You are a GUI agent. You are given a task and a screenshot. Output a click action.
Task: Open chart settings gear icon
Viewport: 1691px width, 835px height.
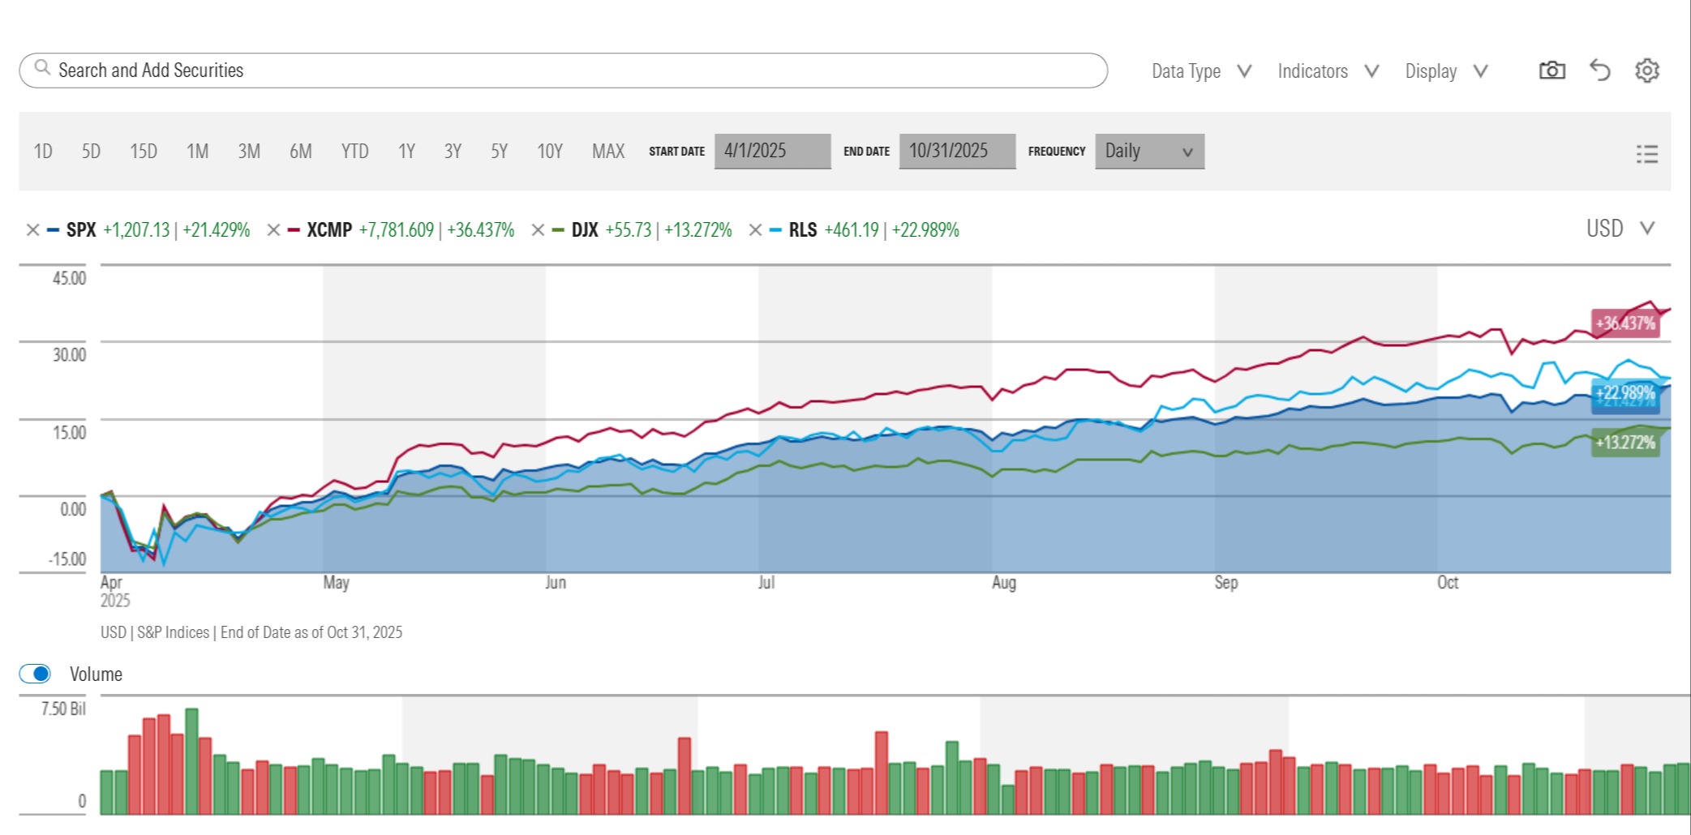tap(1646, 71)
